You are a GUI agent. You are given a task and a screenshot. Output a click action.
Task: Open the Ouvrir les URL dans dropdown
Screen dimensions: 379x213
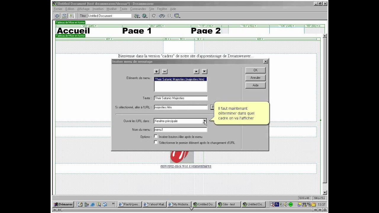(205, 121)
